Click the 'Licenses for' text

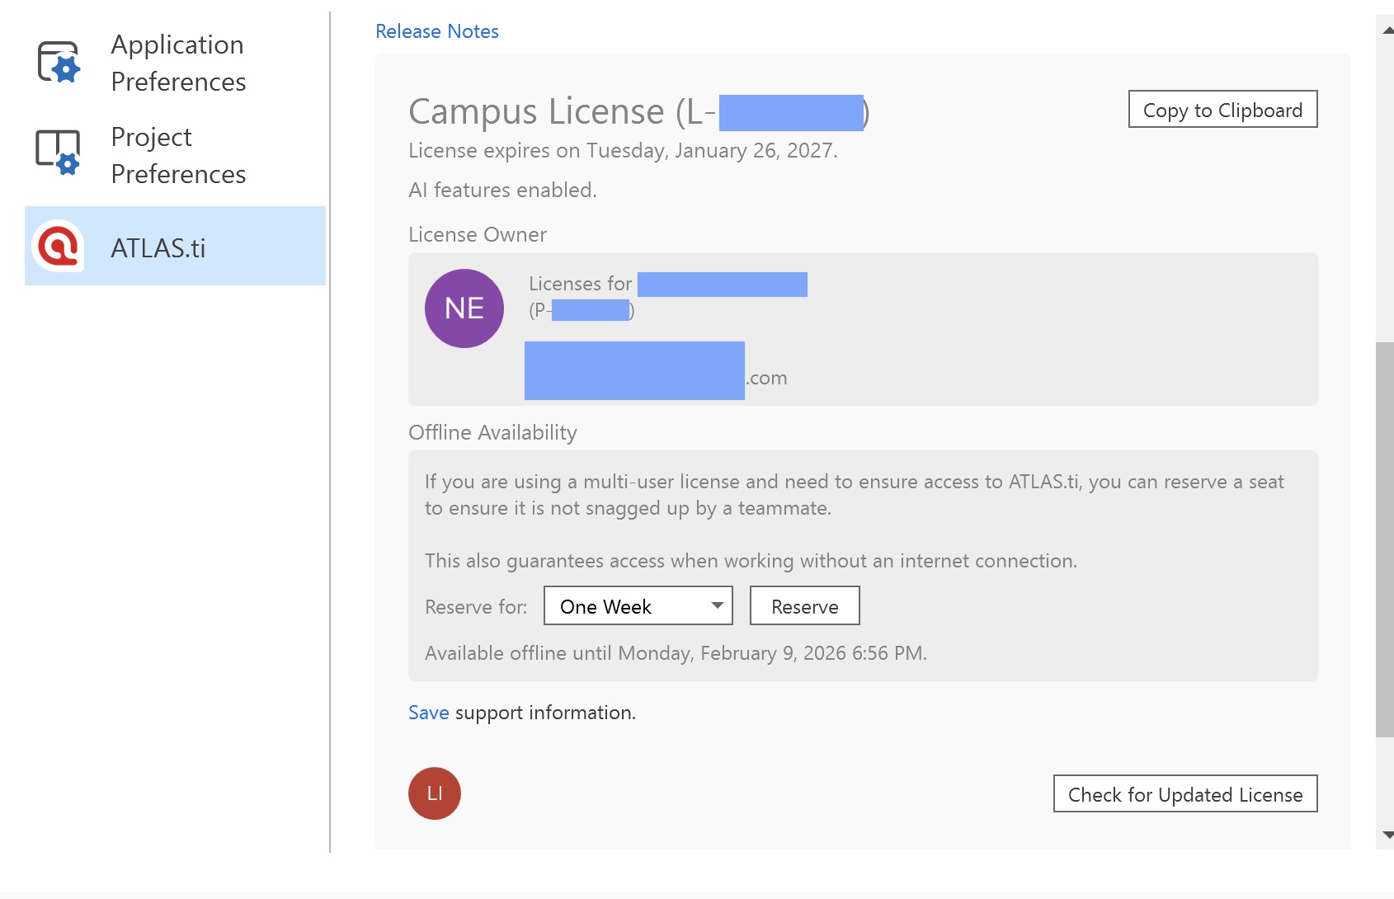click(580, 284)
